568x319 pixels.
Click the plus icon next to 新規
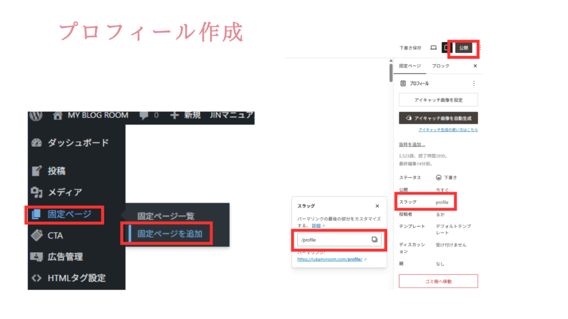(174, 116)
